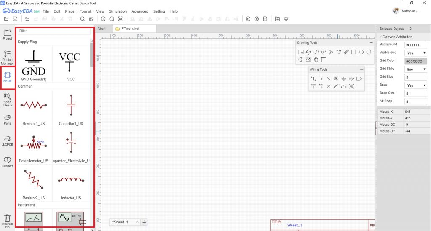Open the Spice Library sidebar panel
Image resolution: width=431 pixels, height=231 pixels.
click(x=8, y=100)
